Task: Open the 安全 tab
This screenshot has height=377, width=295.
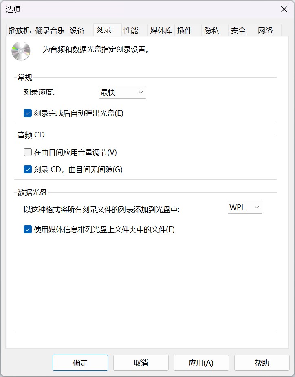Action: pos(242,31)
